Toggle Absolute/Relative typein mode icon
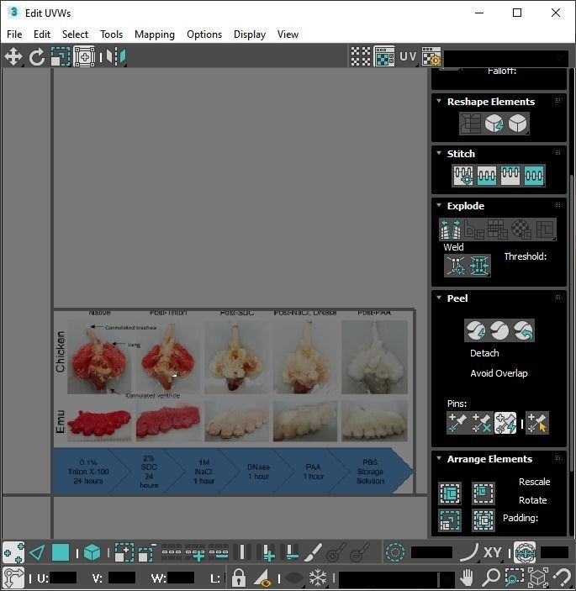This screenshot has height=591, width=576. point(13,577)
